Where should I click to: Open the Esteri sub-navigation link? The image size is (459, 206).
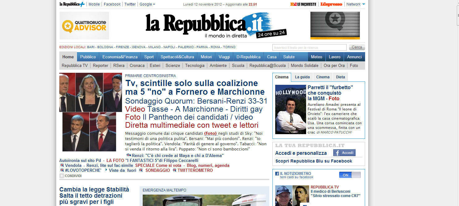pyautogui.click(x=155, y=65)
